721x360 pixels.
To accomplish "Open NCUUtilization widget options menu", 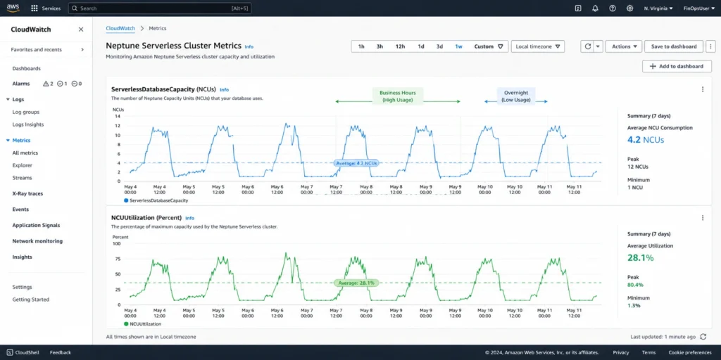I will pyautogui.click(x=702, y=218).
